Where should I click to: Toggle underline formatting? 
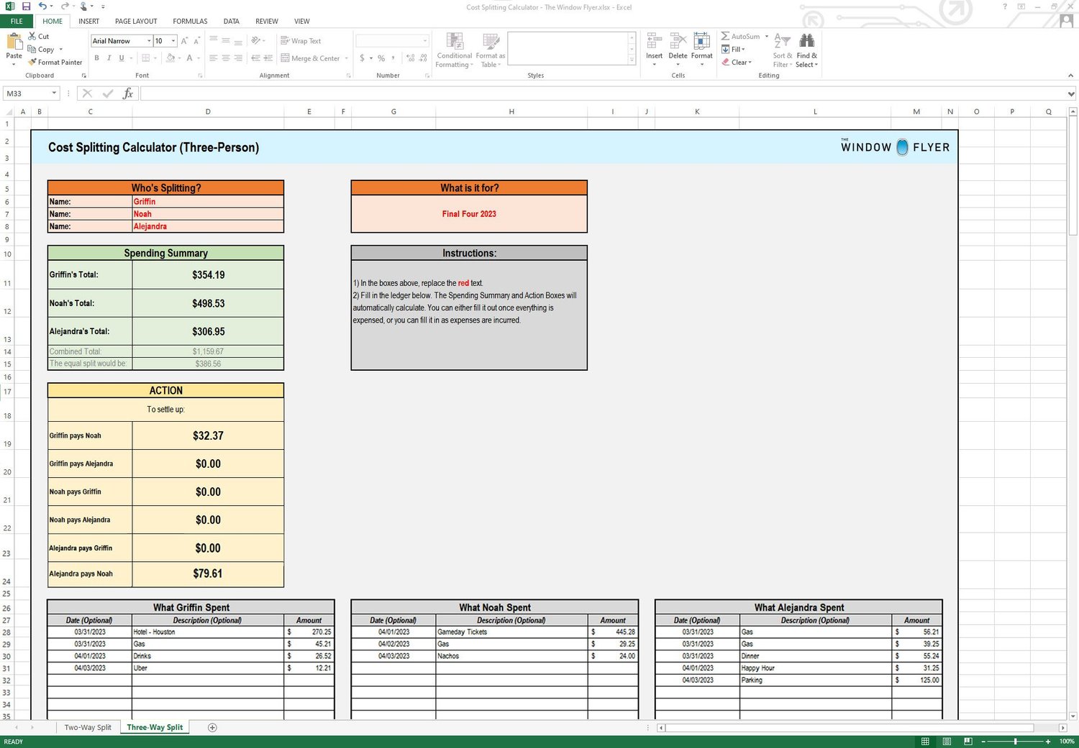[x=121, y=58]
